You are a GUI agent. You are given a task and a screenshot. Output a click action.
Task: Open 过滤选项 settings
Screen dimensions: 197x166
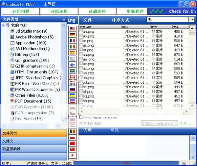[97, 11]
